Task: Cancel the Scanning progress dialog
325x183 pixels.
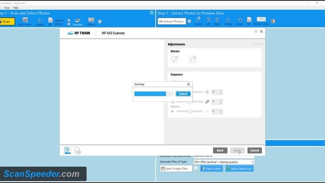Action: 183,94
